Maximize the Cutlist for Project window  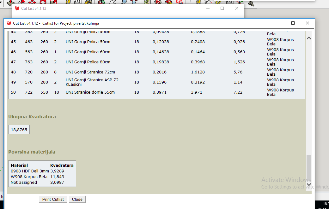pos(293,23)
